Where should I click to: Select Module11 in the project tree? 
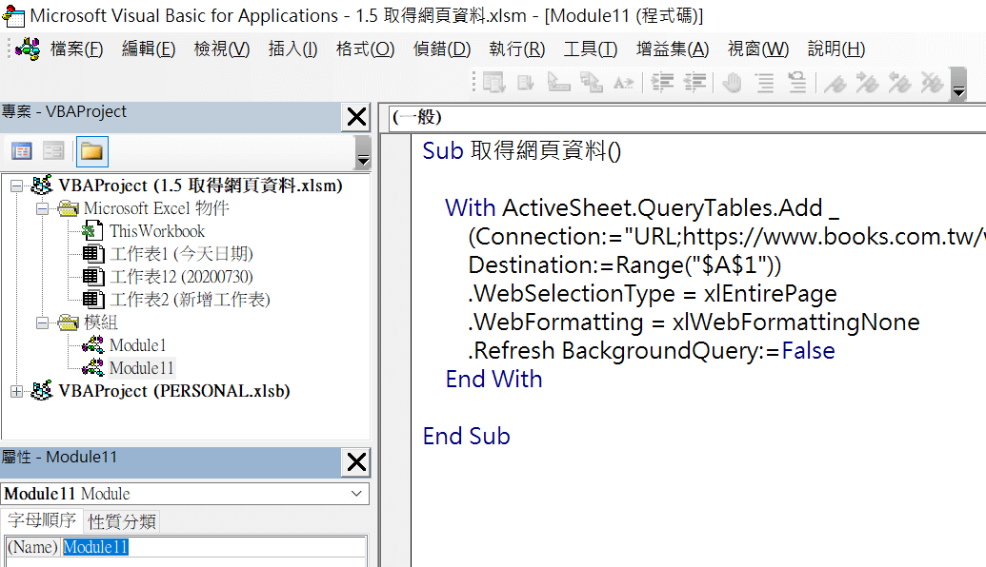(142, 368)
